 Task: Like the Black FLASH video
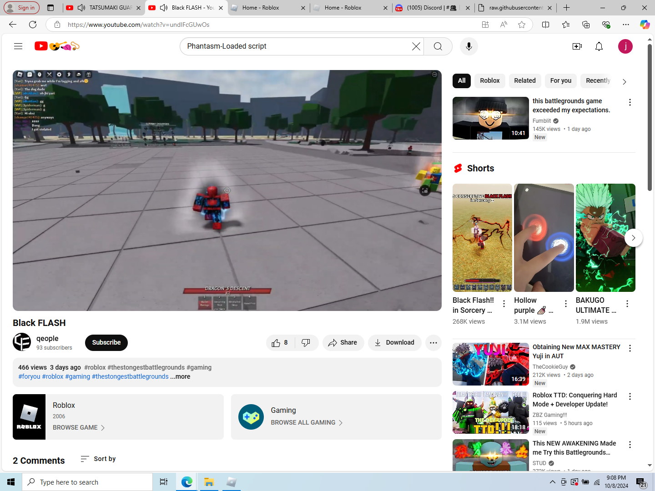pyautogui.click(x=280, y=343)
